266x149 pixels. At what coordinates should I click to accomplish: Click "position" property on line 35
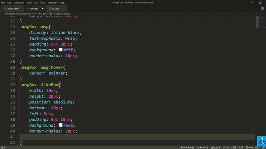click(39, 102)
